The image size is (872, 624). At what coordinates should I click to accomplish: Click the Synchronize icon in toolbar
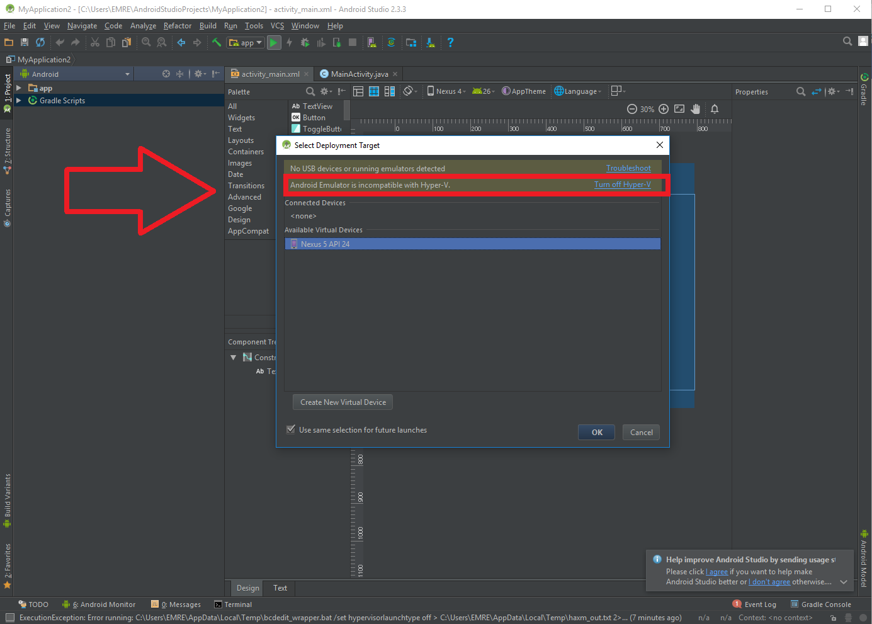(x=40, y=42)
